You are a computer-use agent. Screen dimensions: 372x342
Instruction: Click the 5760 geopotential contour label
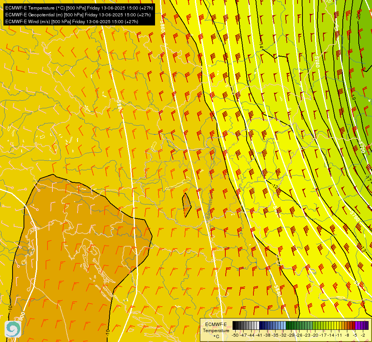coord(355,215)
